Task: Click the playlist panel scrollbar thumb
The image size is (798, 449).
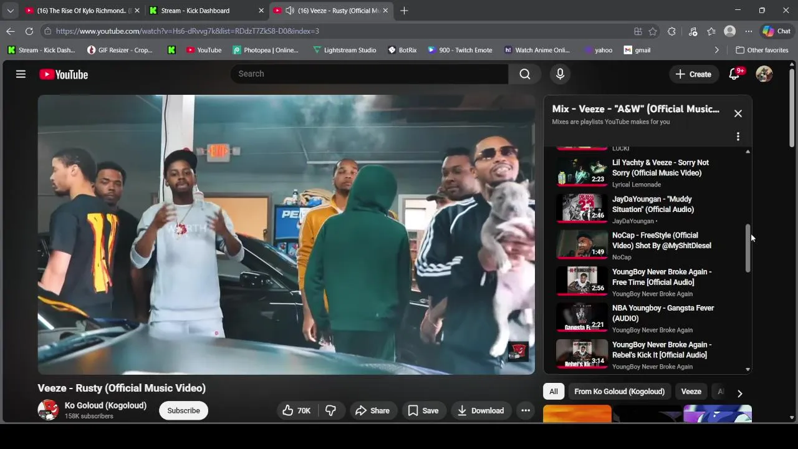Action: click(748, 248)
